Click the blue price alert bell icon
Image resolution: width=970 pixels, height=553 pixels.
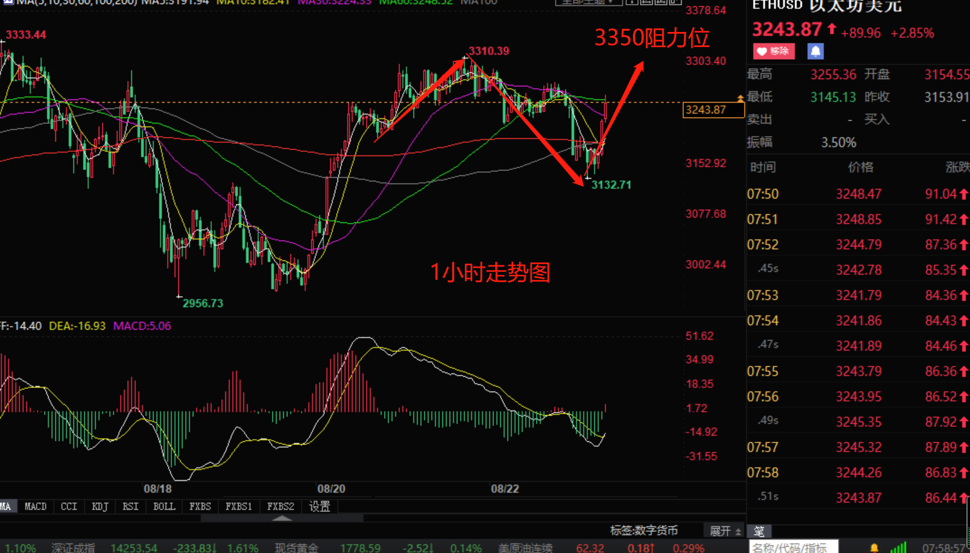pos(815,51)
